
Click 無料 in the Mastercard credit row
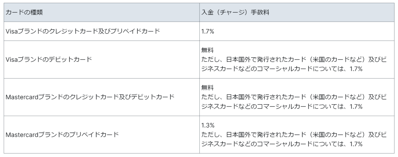tap(208, 88)
